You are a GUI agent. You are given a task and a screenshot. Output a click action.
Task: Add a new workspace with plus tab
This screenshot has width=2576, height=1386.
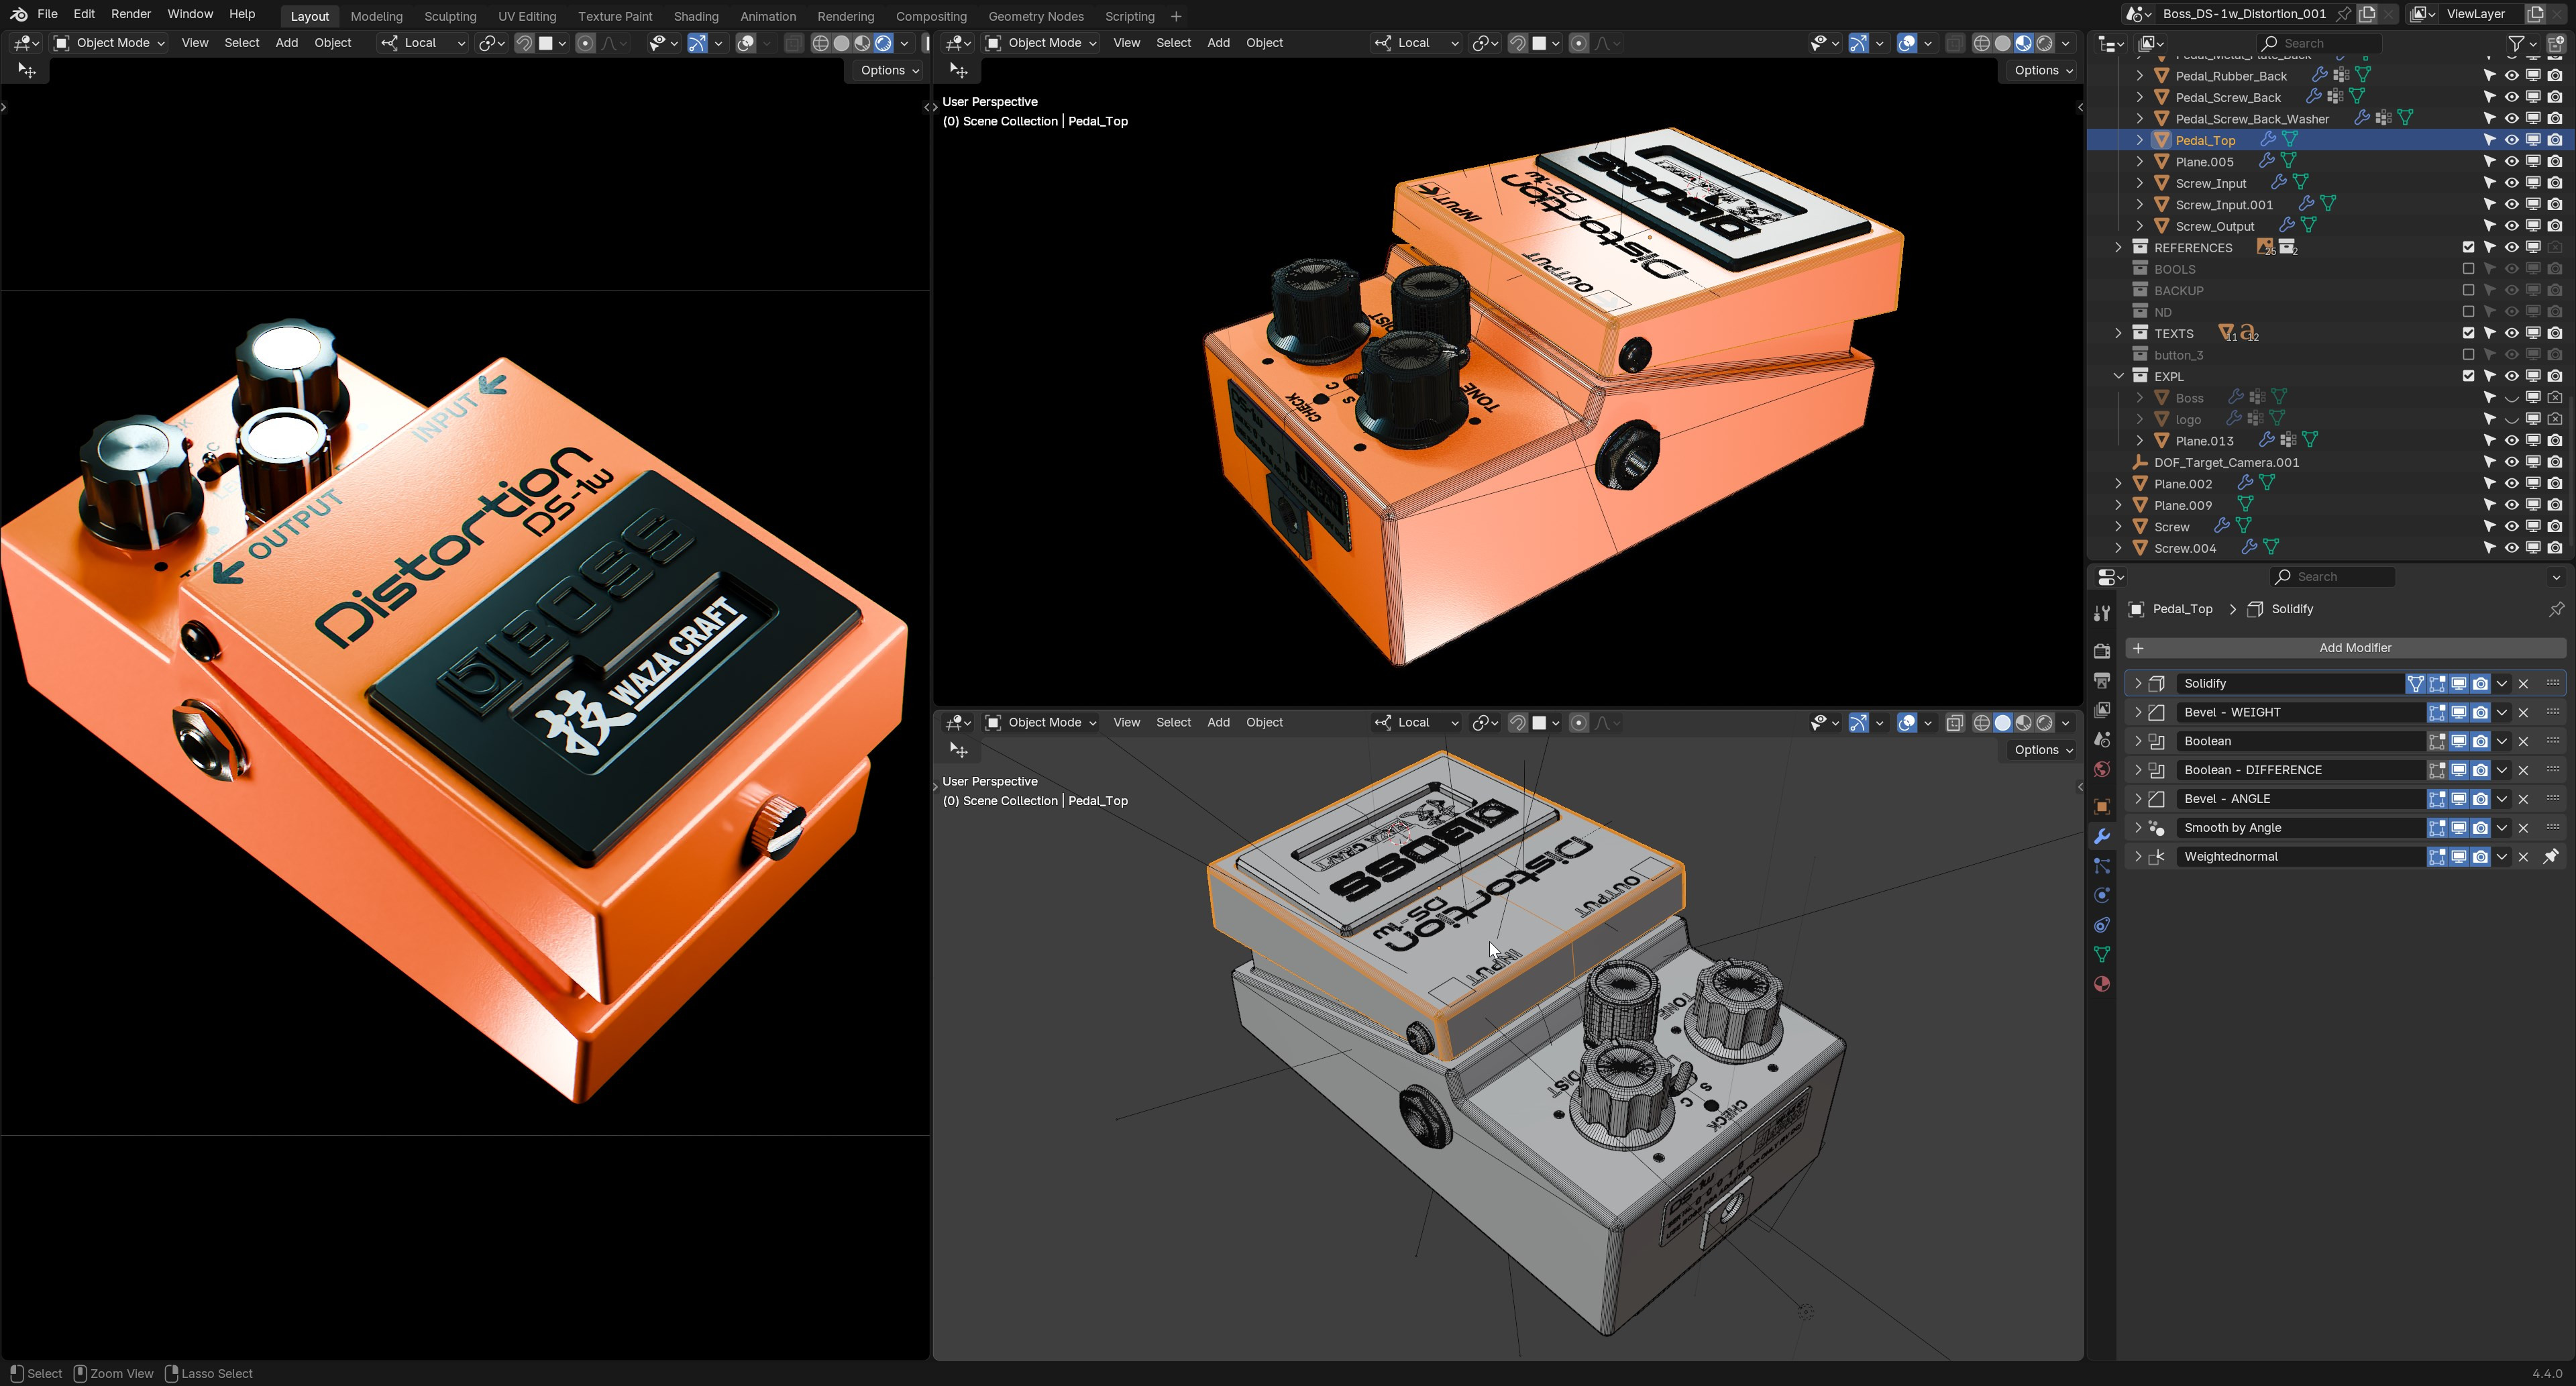point(1176,16)
